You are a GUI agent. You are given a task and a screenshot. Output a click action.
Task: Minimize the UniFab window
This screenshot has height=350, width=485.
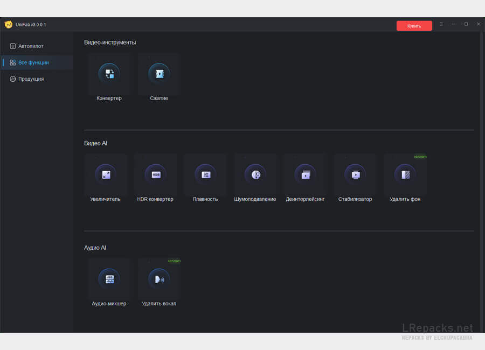(x=454, y=24)
